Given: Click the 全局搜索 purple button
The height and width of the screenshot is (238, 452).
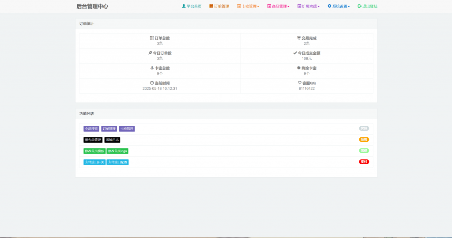Looking at the screenshot, I should (x=91, y=129).
